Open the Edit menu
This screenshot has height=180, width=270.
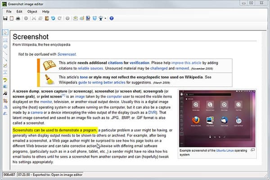(x=20, y=11)
